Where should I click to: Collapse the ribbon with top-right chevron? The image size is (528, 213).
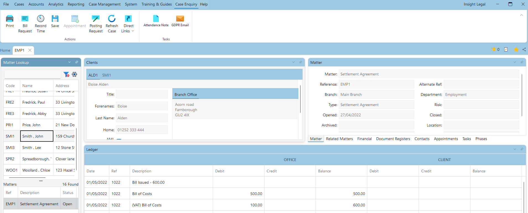pos(522,15)
